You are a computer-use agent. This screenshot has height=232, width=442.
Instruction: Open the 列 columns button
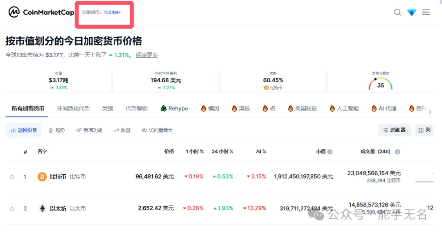424,130
